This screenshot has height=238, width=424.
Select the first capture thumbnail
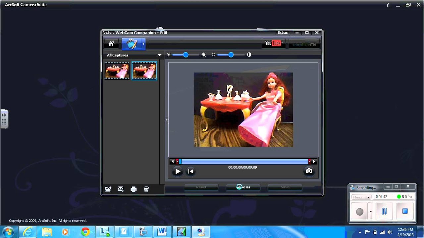[x=117, y=71]
